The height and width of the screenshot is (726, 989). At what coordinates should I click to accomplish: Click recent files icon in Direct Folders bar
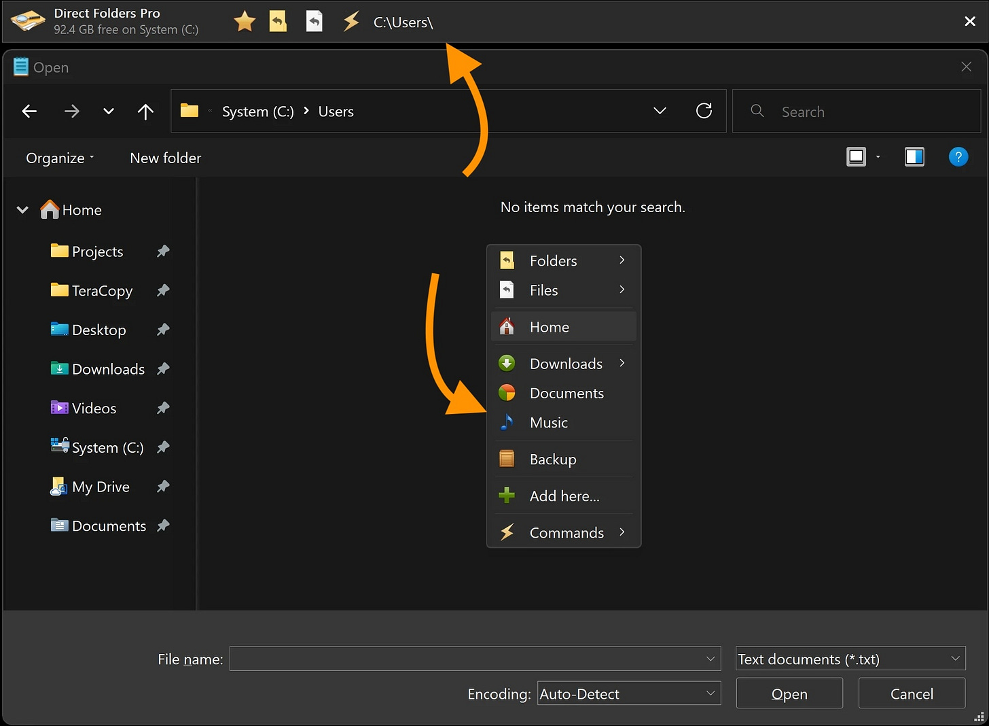point(314,22)
